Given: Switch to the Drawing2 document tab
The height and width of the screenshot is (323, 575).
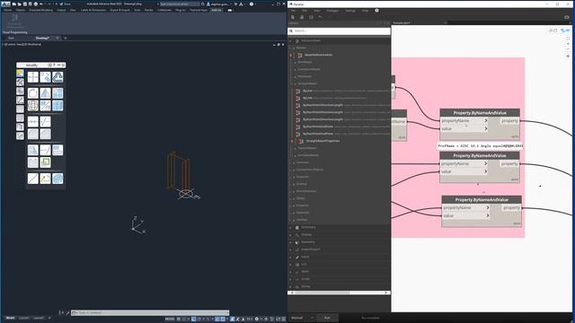Looking at the screenshot, I should 42,38.
